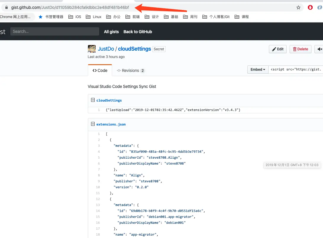
Task: Open the extensions.json file link
Action: click(x=111, y=124)
